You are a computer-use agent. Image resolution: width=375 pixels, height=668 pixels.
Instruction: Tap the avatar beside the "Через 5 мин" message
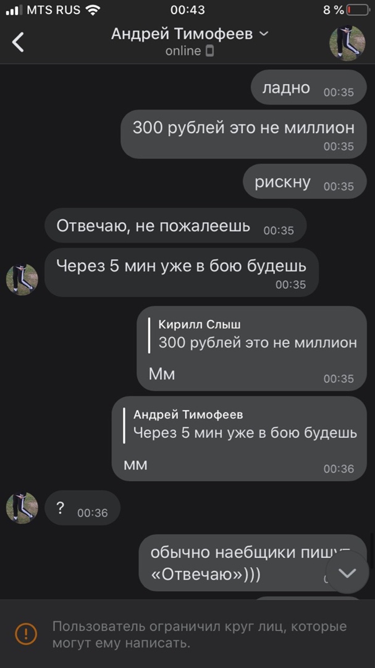coord(22,279)
